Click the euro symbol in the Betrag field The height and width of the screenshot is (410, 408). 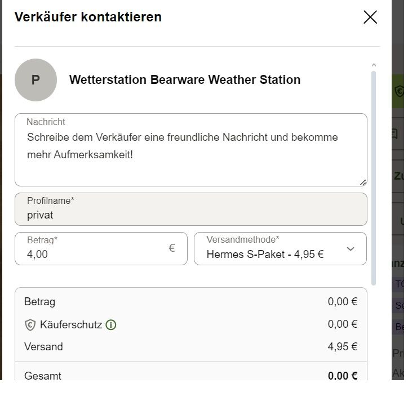click(172, 248)
